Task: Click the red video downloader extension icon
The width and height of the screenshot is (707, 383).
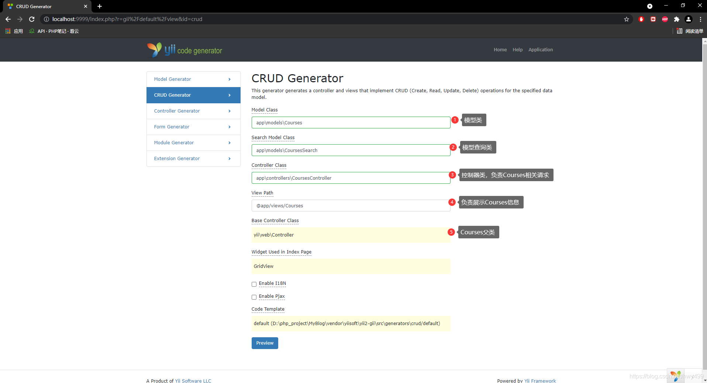Action: 653,19
